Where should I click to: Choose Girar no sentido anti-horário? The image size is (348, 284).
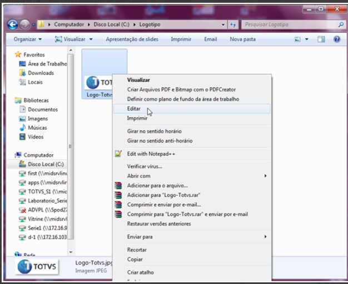(x=192, y=141)
